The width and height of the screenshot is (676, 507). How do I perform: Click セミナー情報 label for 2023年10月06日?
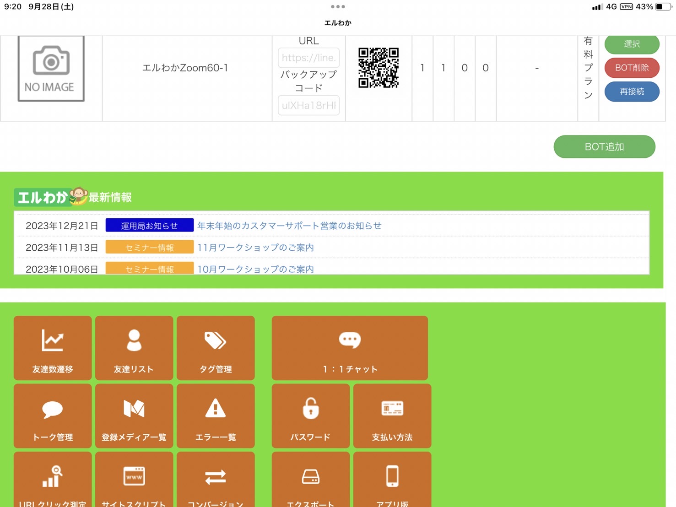pos(150,269)
